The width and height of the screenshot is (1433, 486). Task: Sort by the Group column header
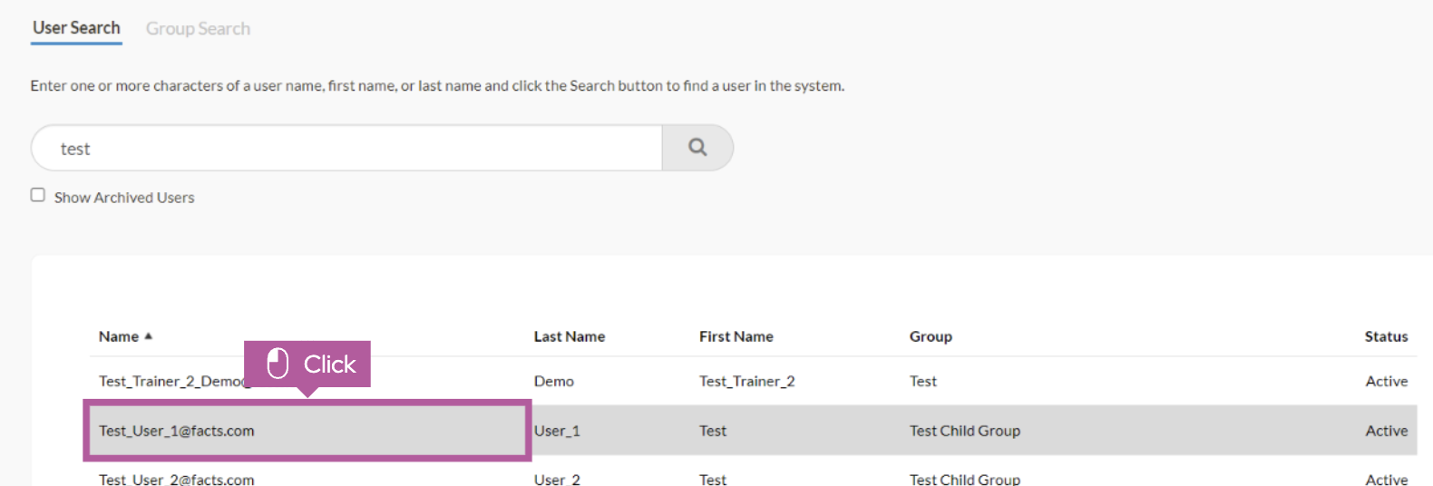(x=931, y=336)
